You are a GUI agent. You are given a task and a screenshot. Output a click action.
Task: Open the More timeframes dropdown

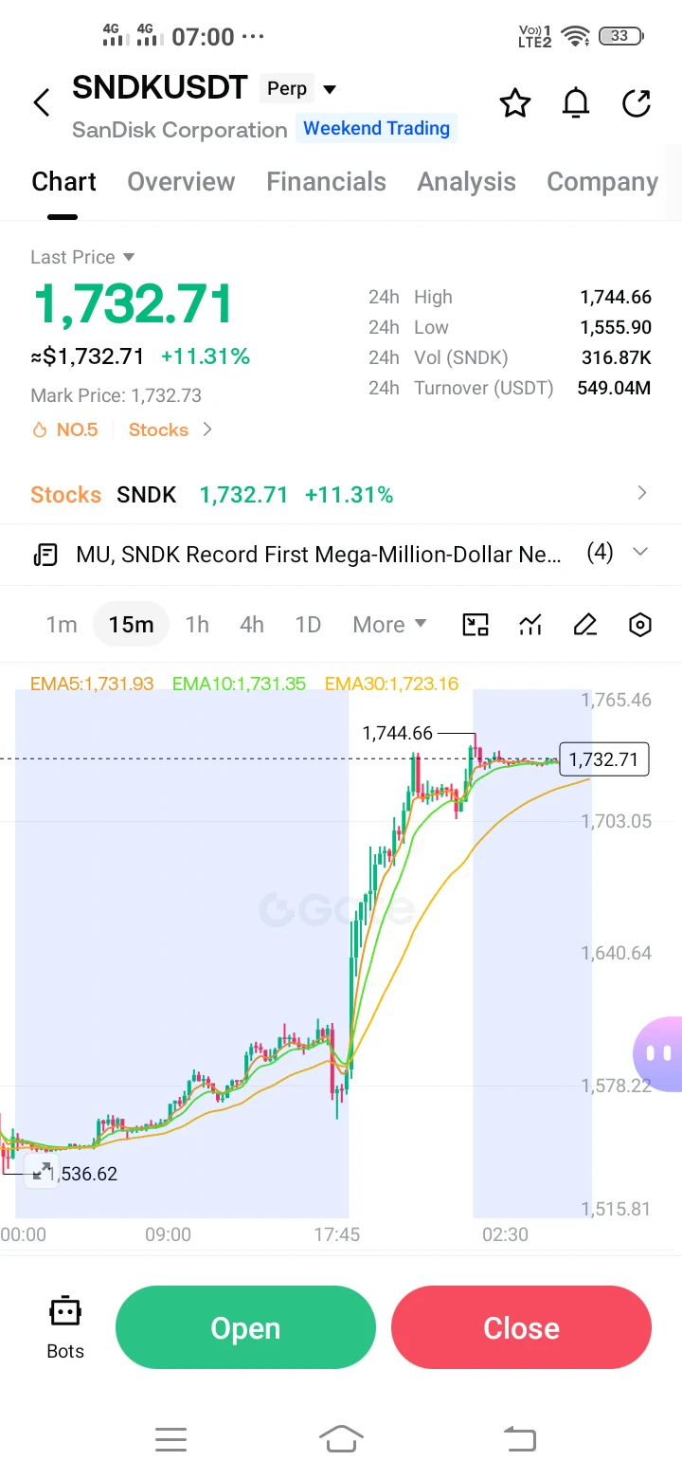[389, 625]
